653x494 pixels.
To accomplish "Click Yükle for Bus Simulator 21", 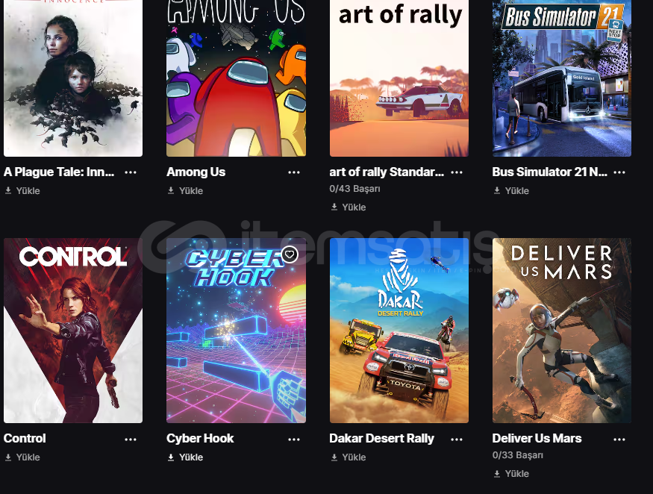I will 511,191.
